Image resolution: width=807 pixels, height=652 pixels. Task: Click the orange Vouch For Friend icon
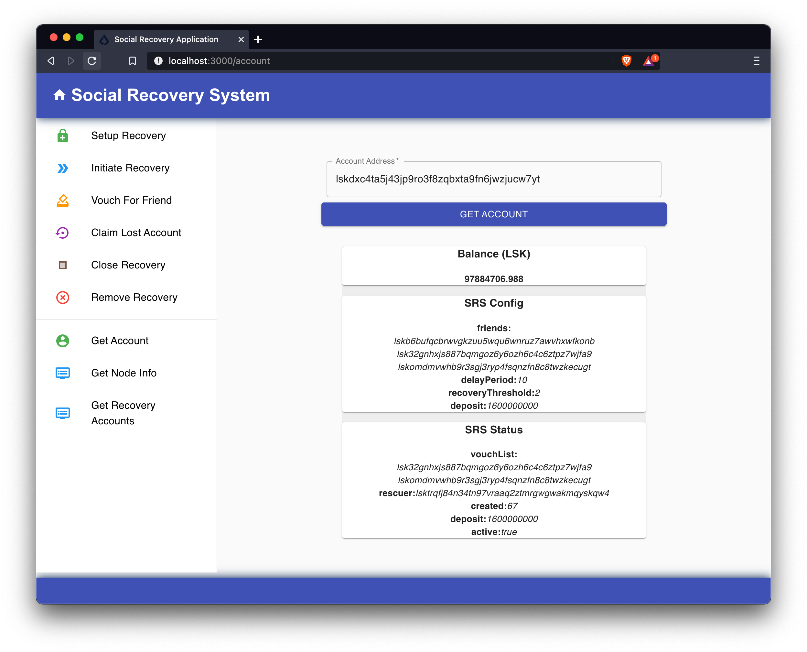[63, 201]
